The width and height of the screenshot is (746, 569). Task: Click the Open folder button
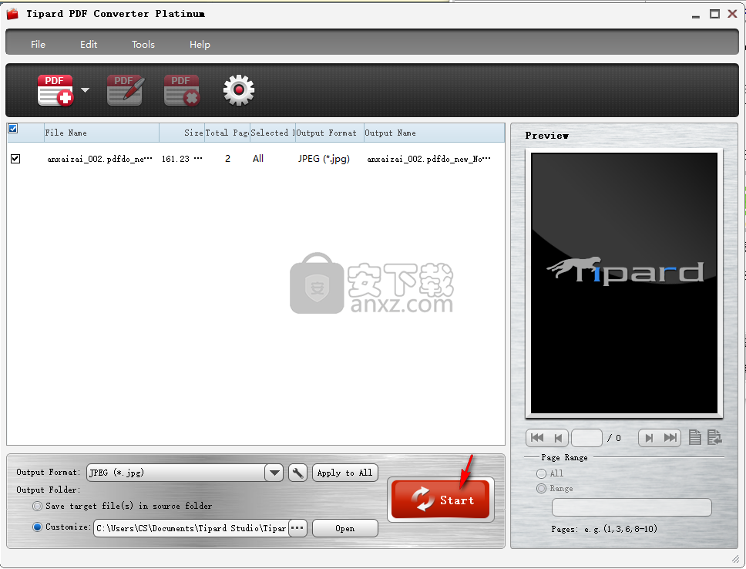point(345,529)
